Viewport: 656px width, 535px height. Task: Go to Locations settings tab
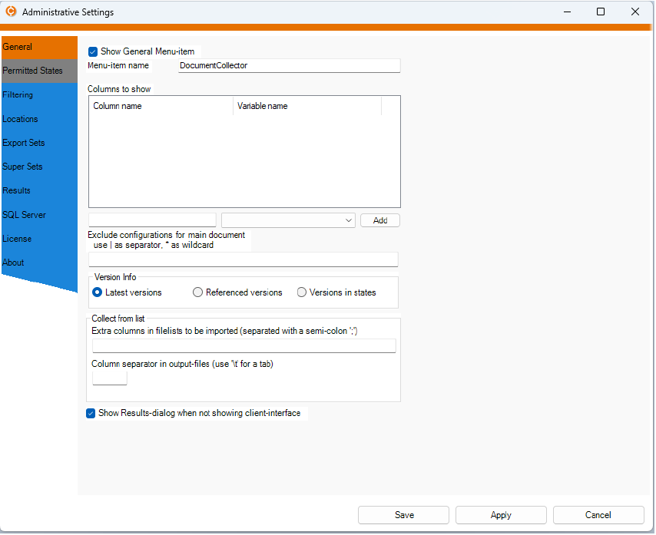coord(20,119)
